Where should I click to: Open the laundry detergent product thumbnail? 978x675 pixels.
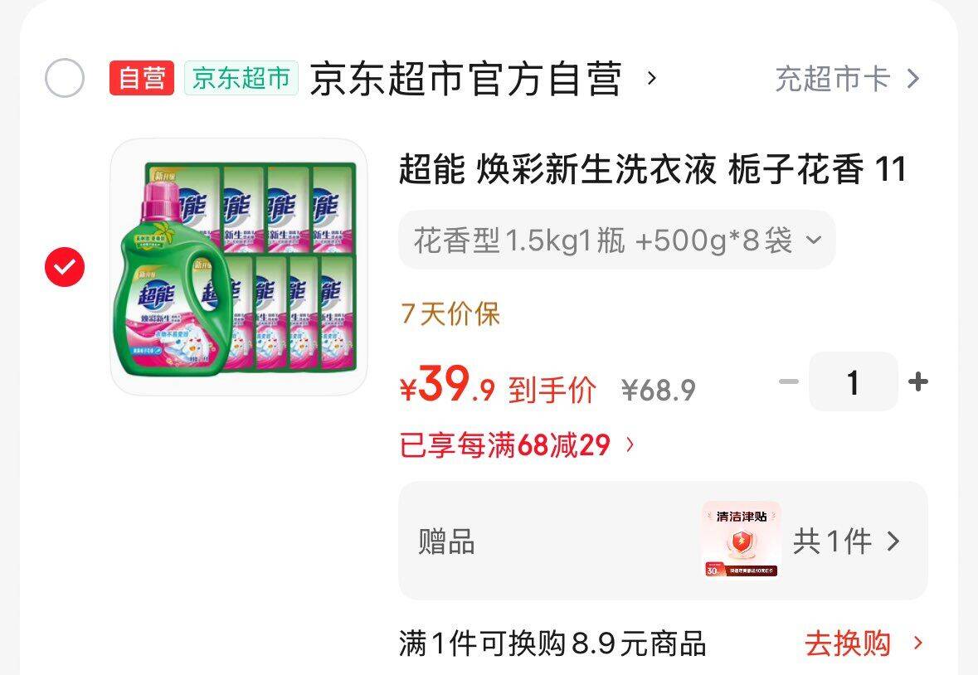[x=239, y=267]
